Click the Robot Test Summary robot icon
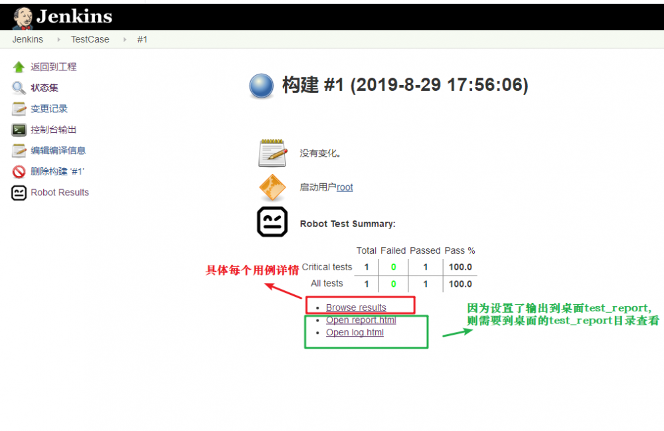Screen dimensions: 664x431 [x=272, y=221]
